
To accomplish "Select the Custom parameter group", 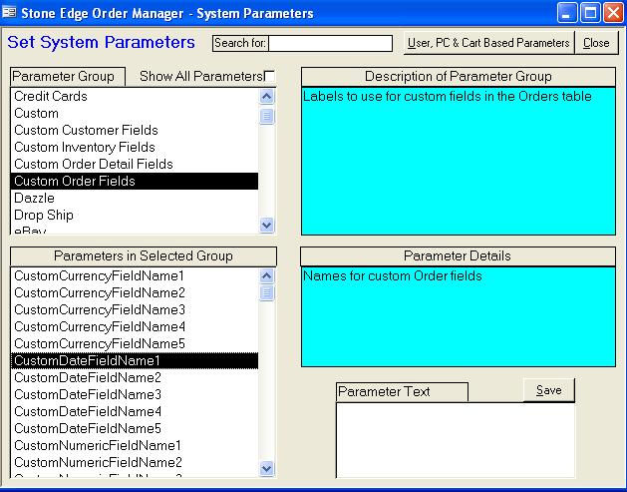I will point(135,114).
